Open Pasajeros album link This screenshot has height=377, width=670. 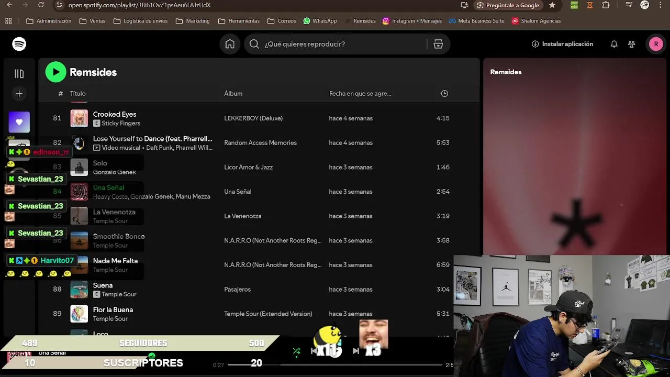click(x=237, y=290)
